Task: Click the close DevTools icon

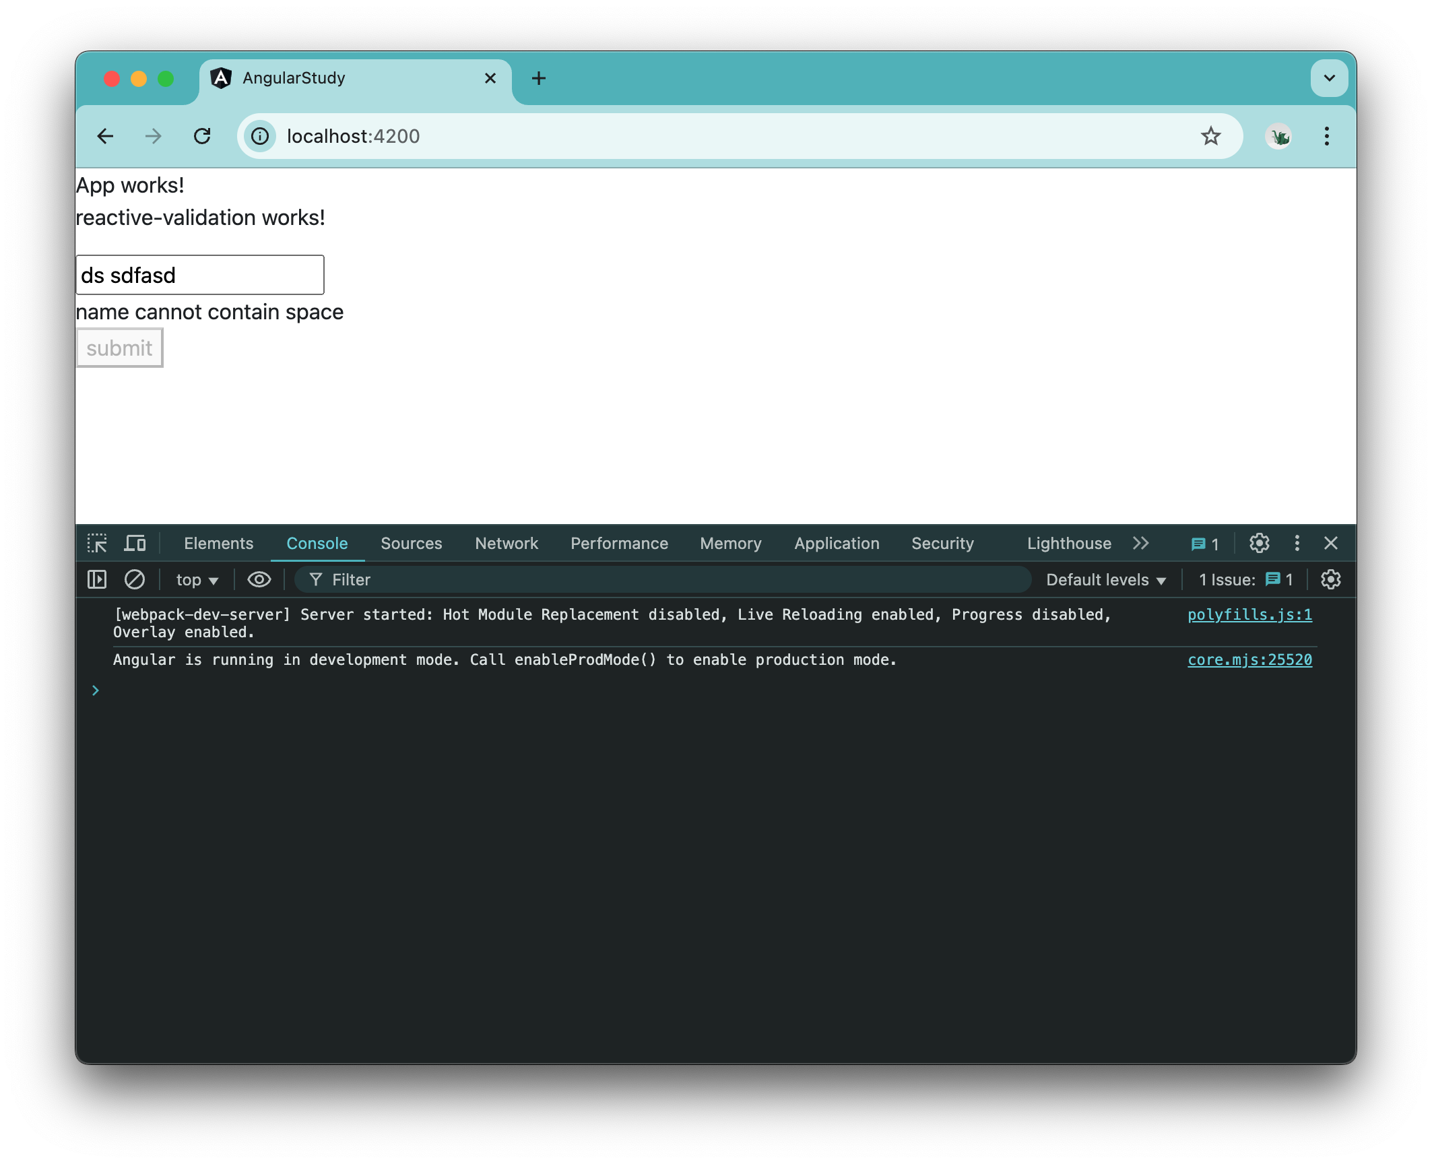Action: tap(1331, 543)
